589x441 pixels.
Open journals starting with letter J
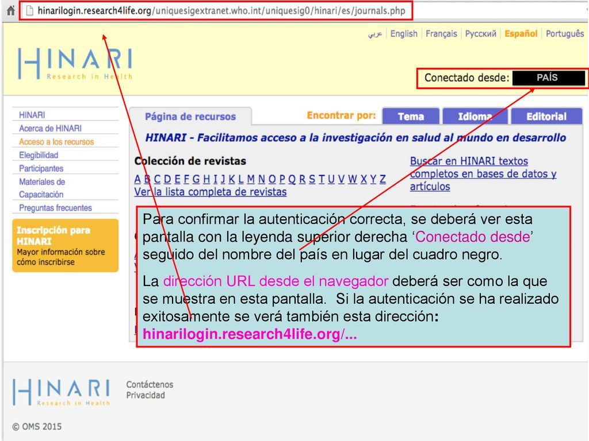(x=223, y=179)
